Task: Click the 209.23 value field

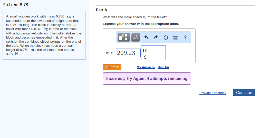Action: (x=128, y=53)
